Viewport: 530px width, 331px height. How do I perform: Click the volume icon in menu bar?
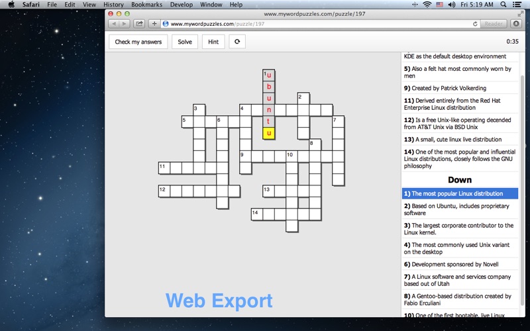452,5
